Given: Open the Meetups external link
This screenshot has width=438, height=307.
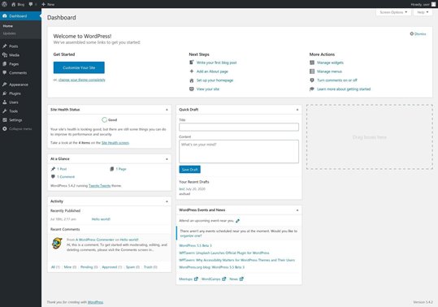Looking at the screenshot, I should click(x=189, y=279).
